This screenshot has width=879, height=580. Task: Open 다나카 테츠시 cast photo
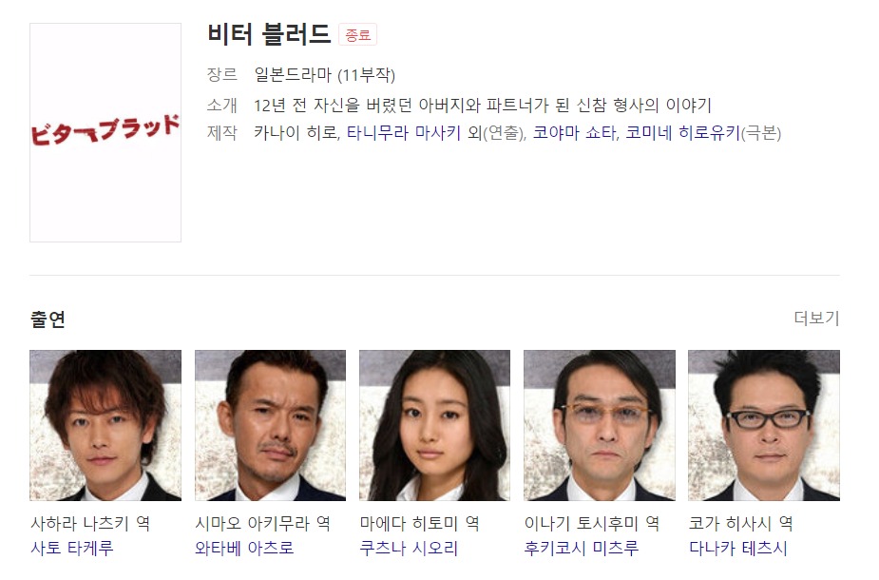763,425
